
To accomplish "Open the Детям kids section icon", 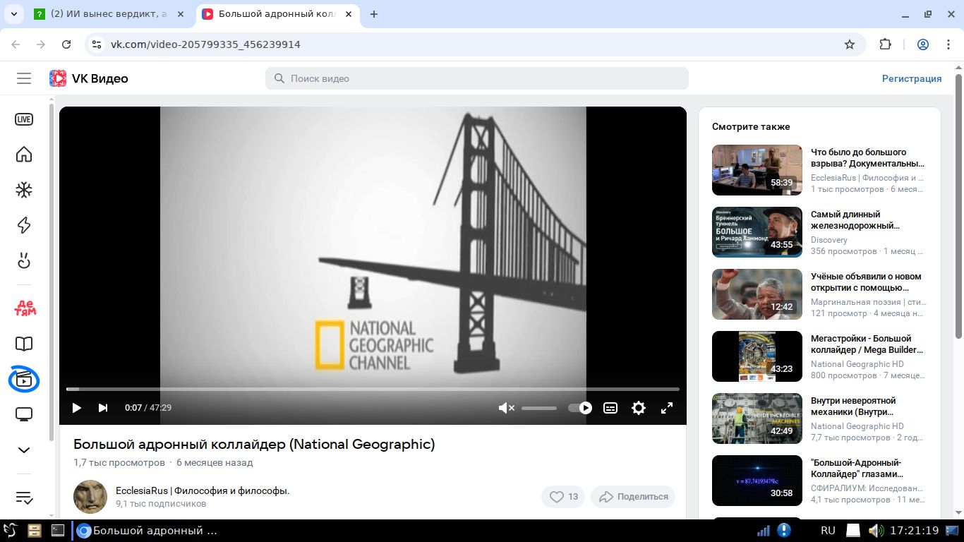I will (x=25, y=308).
